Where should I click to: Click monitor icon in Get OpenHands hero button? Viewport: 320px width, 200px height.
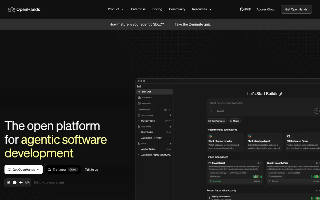pyautogui.click(x=10, y=170)
